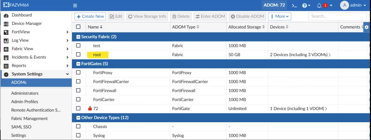The width and height of the screenshot is (371, 140).
Task: Click the Enter ADOM button
Action: (210, 16)
